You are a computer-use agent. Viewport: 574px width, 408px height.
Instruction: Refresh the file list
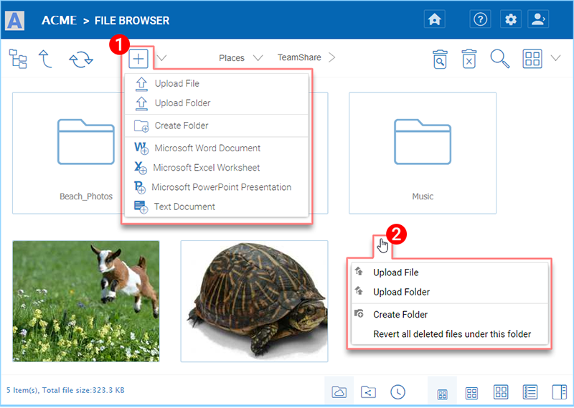pyautogui.click(x=81, y=59)
